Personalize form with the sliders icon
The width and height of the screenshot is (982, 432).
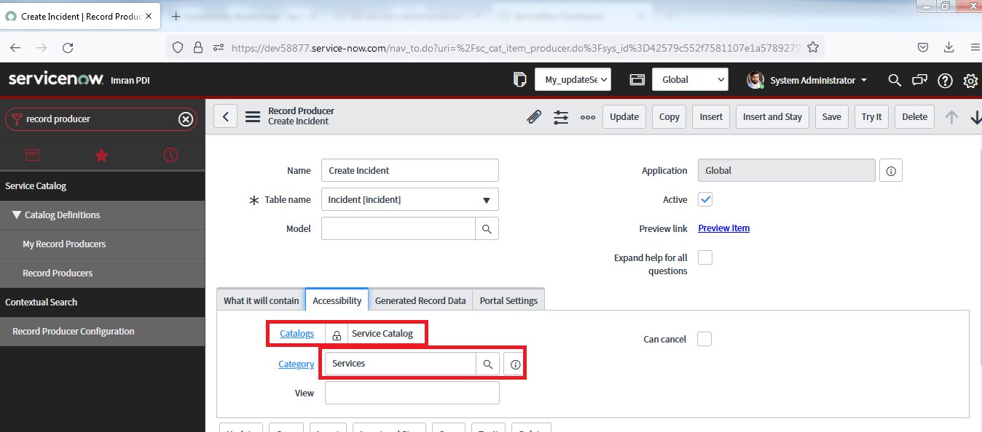click(561, 116)
